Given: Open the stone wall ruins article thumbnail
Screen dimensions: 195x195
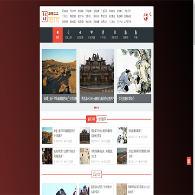Looking at the screenshot, I should (x=122, y=156).
